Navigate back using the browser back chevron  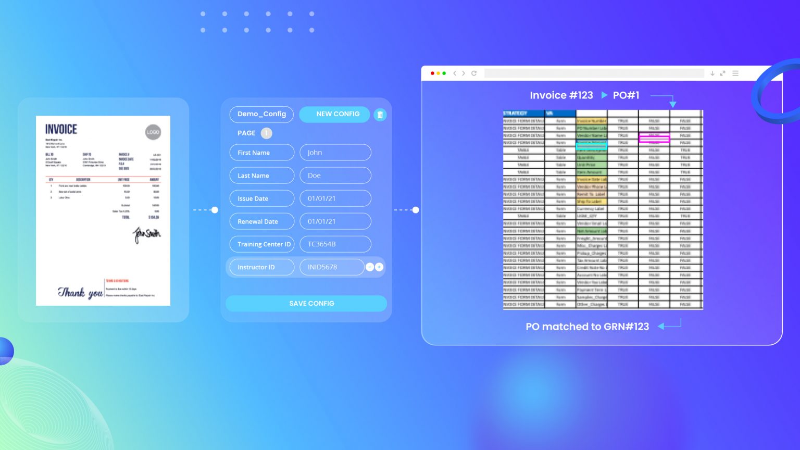pyautogui.click(x=454, y=73)
